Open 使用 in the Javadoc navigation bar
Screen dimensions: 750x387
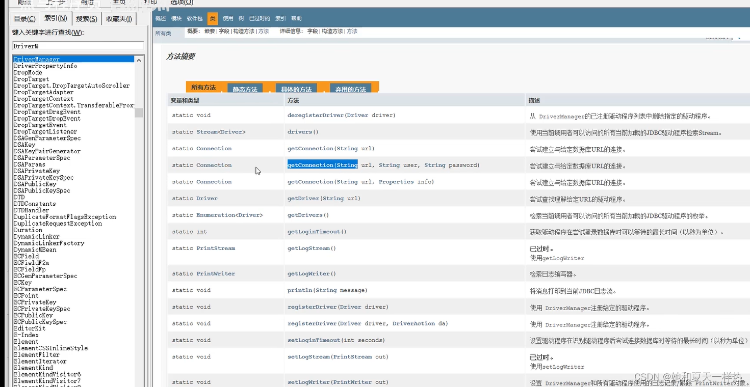point(228,18)
